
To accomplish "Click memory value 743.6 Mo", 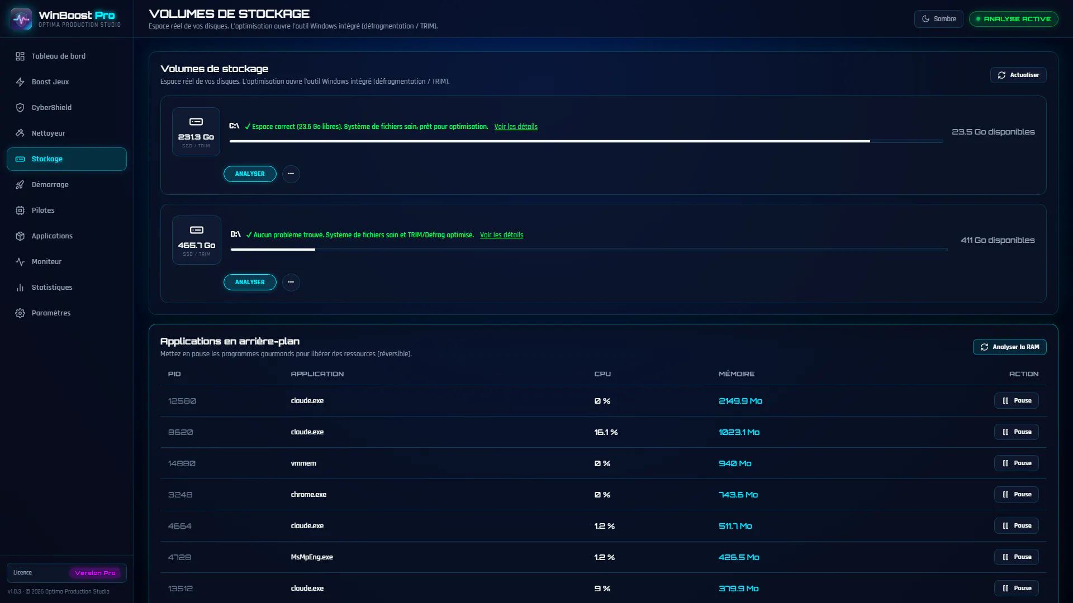I will click(x=738, y=495).
